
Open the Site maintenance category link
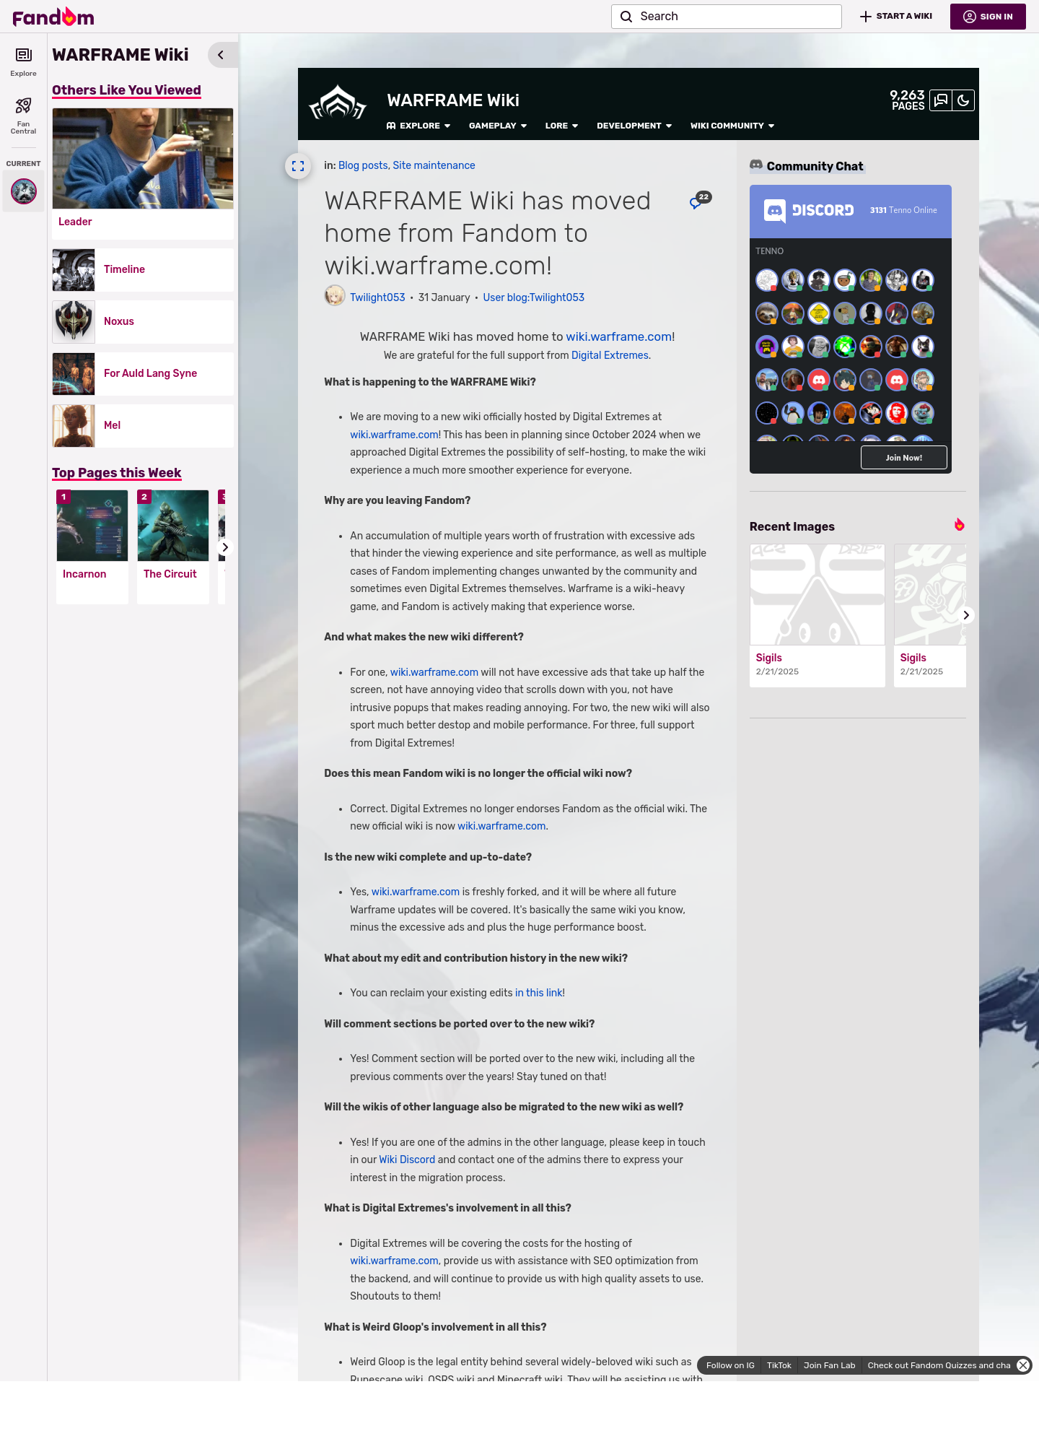point(434,165)
